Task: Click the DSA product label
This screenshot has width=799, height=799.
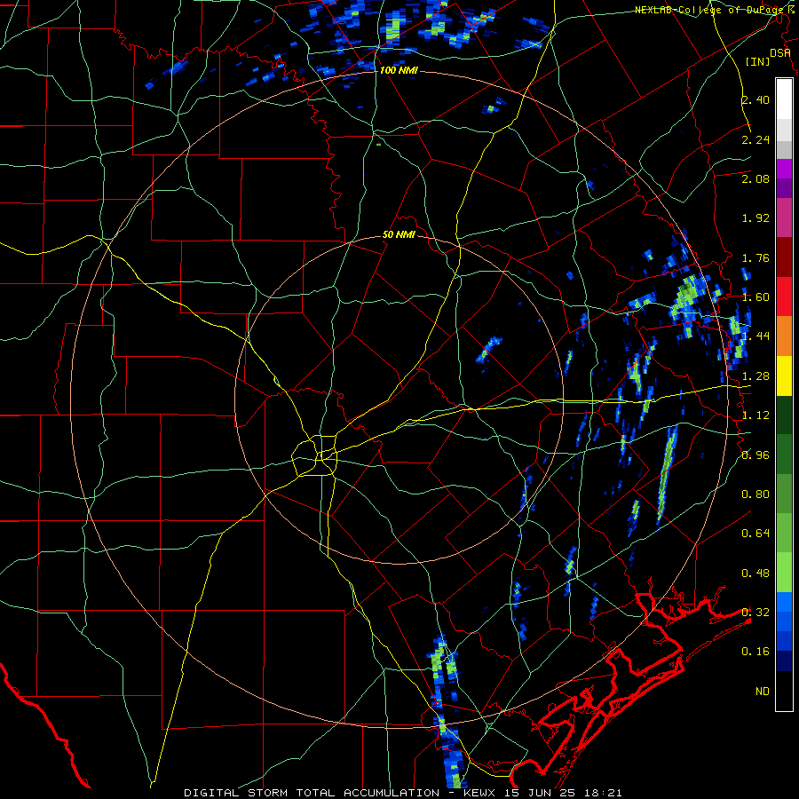Action: [x=779, y=53]
